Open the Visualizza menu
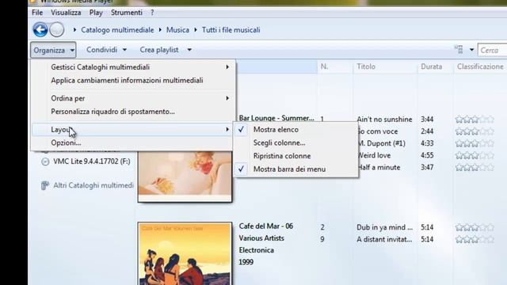This screenshot has height=285, width=507. click(66, 13)
